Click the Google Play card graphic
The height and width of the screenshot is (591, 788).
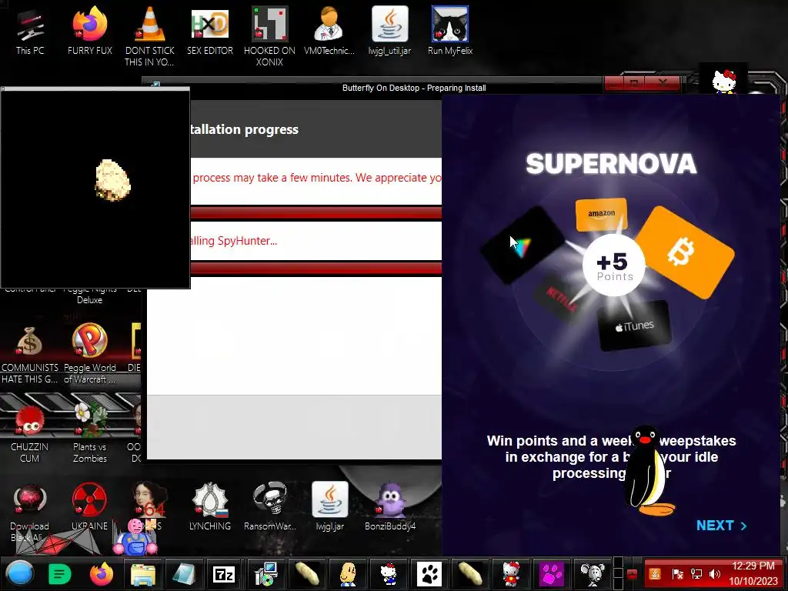(x=523, y=245)
